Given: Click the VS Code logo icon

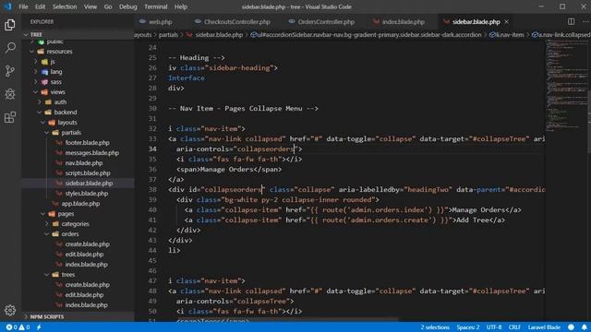Looking at the screenshot, I should [x=7, y=6].
